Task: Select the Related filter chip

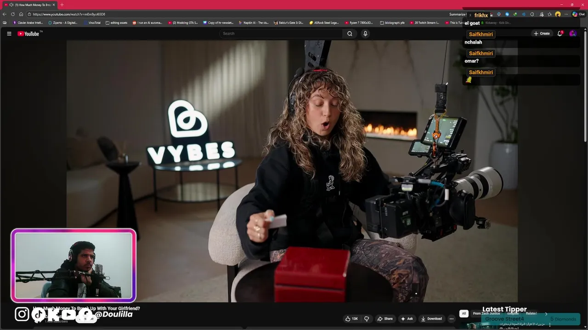Action: (x=531, y=313)
